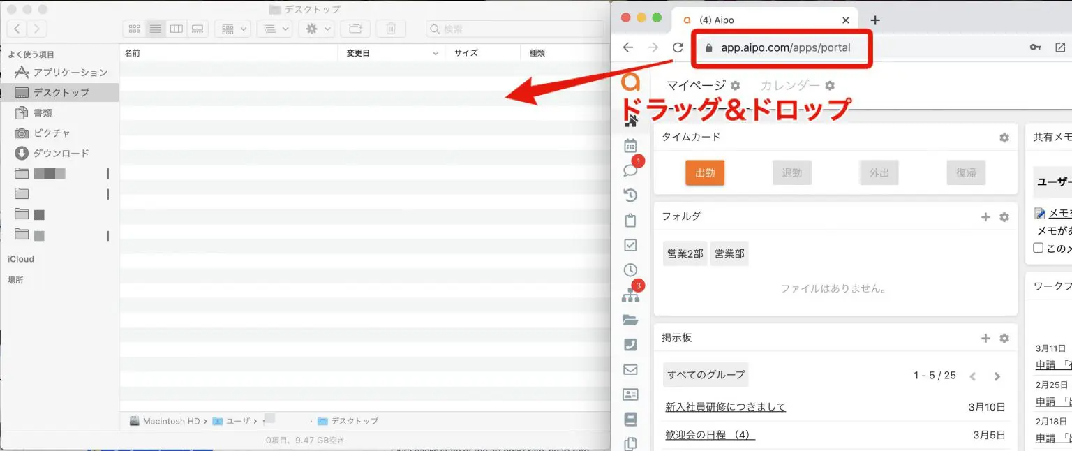Open clipboard icon in Aipo sidebar
This screenshot has height=451, width=1072.
click(x=630, y=221)
